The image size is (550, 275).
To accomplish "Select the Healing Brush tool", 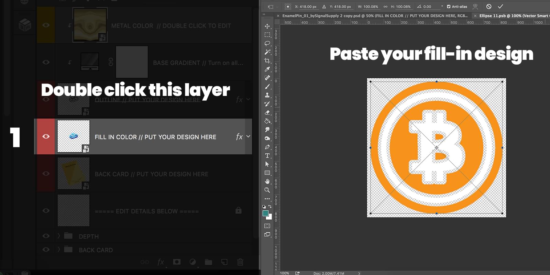I will 267,78.
